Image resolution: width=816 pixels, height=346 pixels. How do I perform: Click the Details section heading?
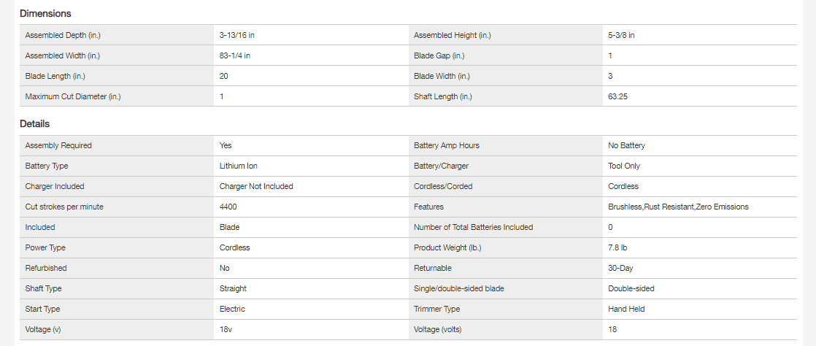click(35, 124)
